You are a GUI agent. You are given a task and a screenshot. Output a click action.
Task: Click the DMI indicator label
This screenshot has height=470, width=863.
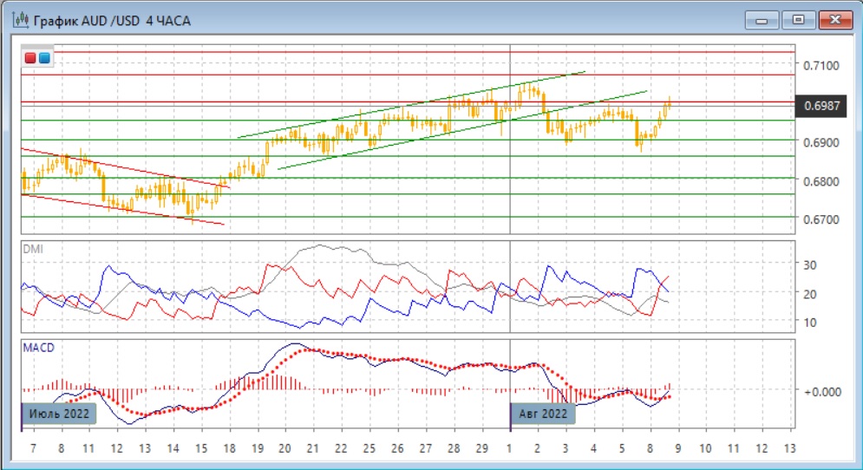click(33, 249)
